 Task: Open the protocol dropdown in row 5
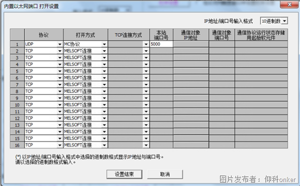tap(59, 71)
